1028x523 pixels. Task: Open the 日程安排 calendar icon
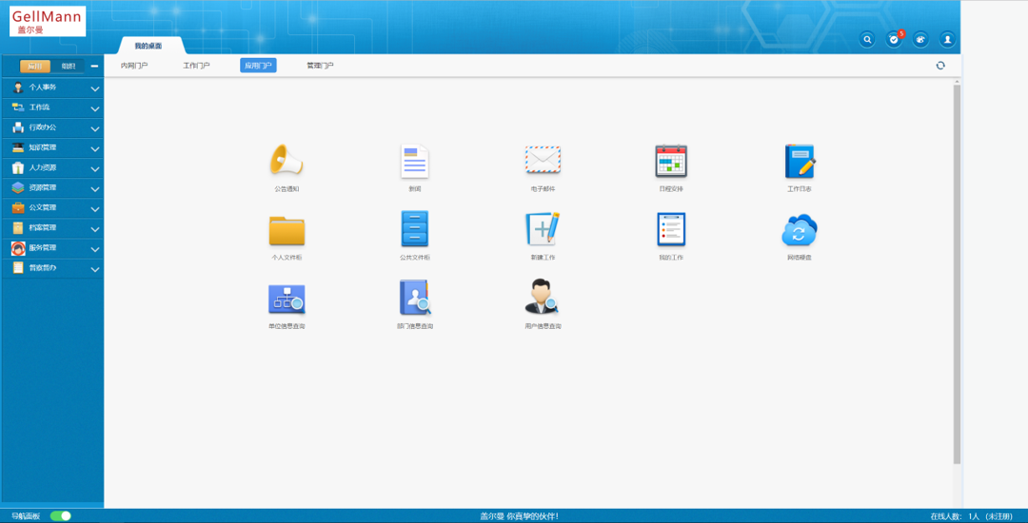[x=671, y=161]
